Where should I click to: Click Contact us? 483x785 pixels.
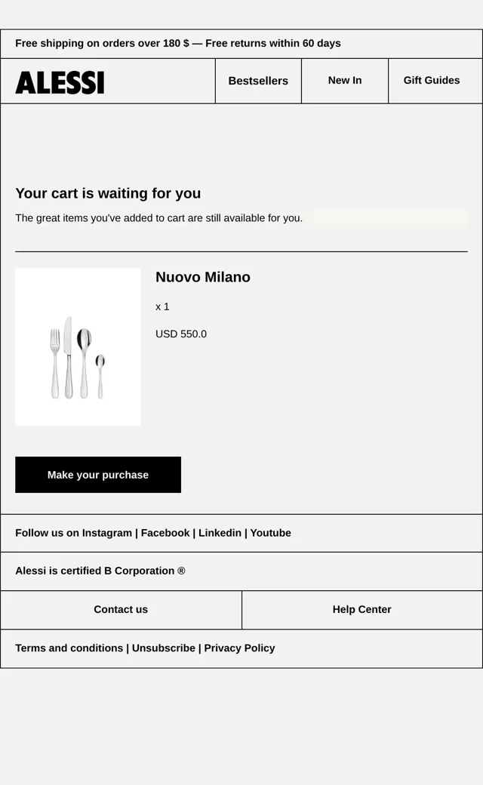pos(121,609)
